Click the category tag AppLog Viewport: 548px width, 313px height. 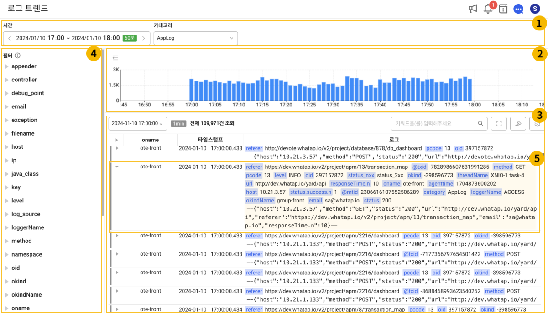pos(434,192)
